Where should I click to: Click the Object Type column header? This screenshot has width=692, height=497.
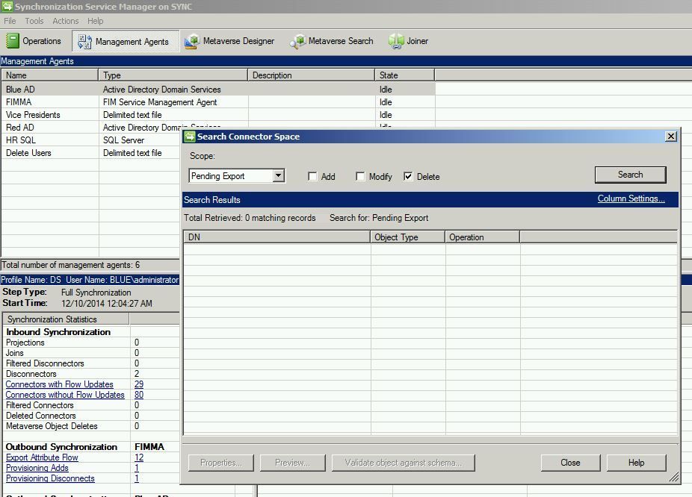coord(408,237)
